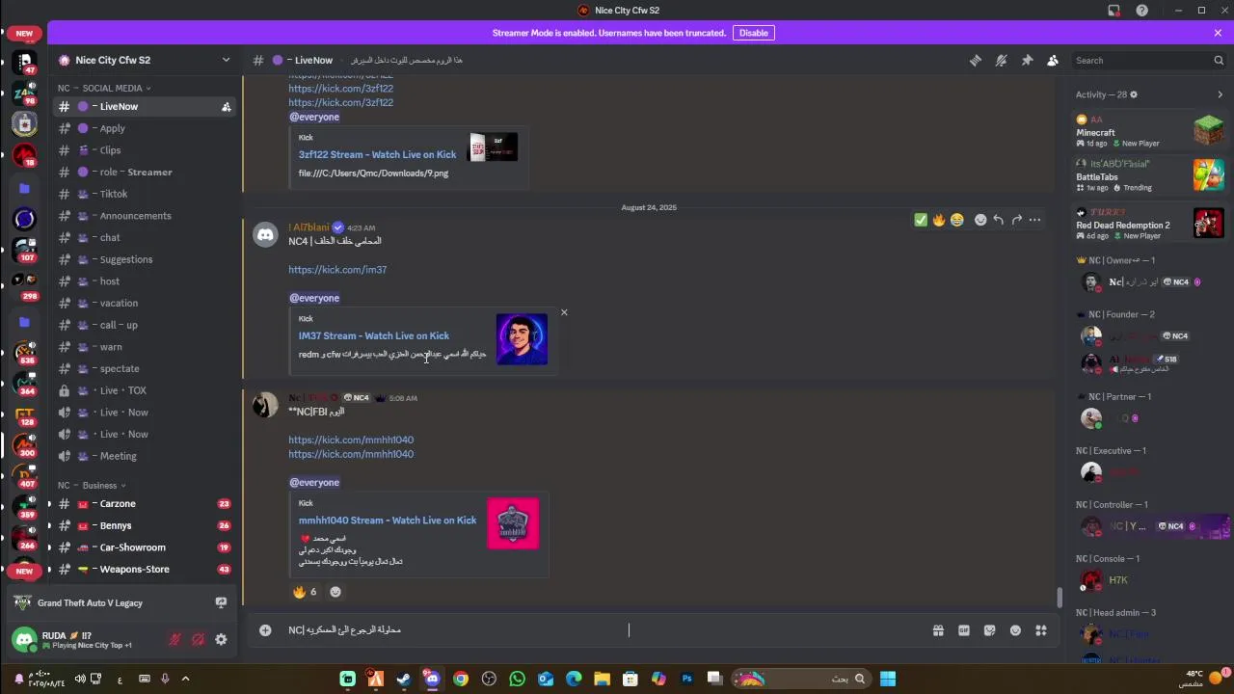Screen dimensions: 1234x694
Task: Open the Tiktok channel
Action: click(145, 194)
